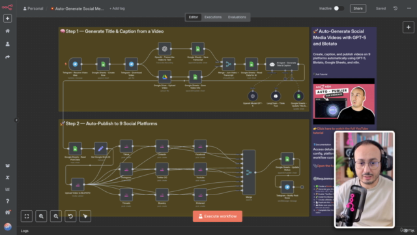Click the zoom out magnifier button
417x235 pixels.
[56, 216]
